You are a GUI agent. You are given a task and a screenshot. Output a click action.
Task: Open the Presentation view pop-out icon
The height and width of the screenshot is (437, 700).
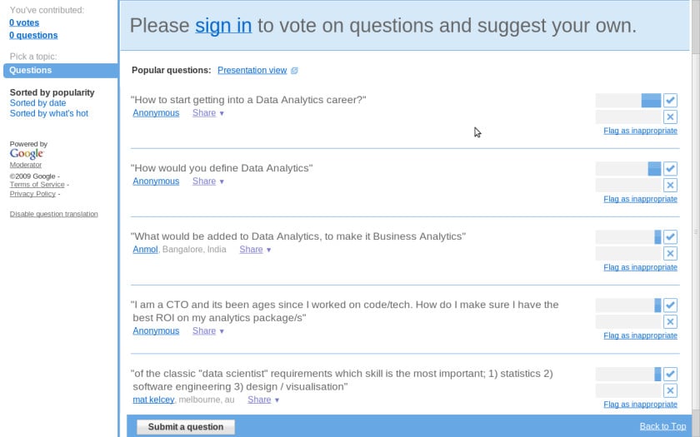point(294,71)
